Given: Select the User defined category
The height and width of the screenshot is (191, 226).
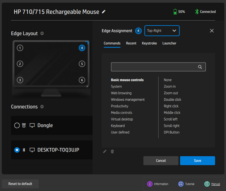Looking at the screenshot, I should 120,132.
